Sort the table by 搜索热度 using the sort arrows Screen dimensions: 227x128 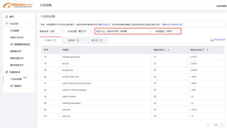168,50
